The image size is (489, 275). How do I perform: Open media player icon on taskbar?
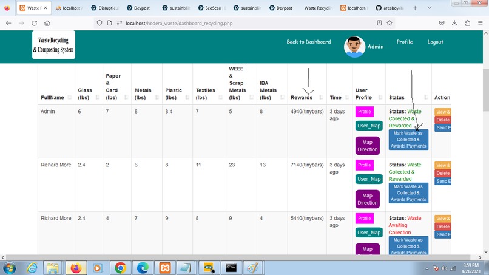(x=97, y=268)
